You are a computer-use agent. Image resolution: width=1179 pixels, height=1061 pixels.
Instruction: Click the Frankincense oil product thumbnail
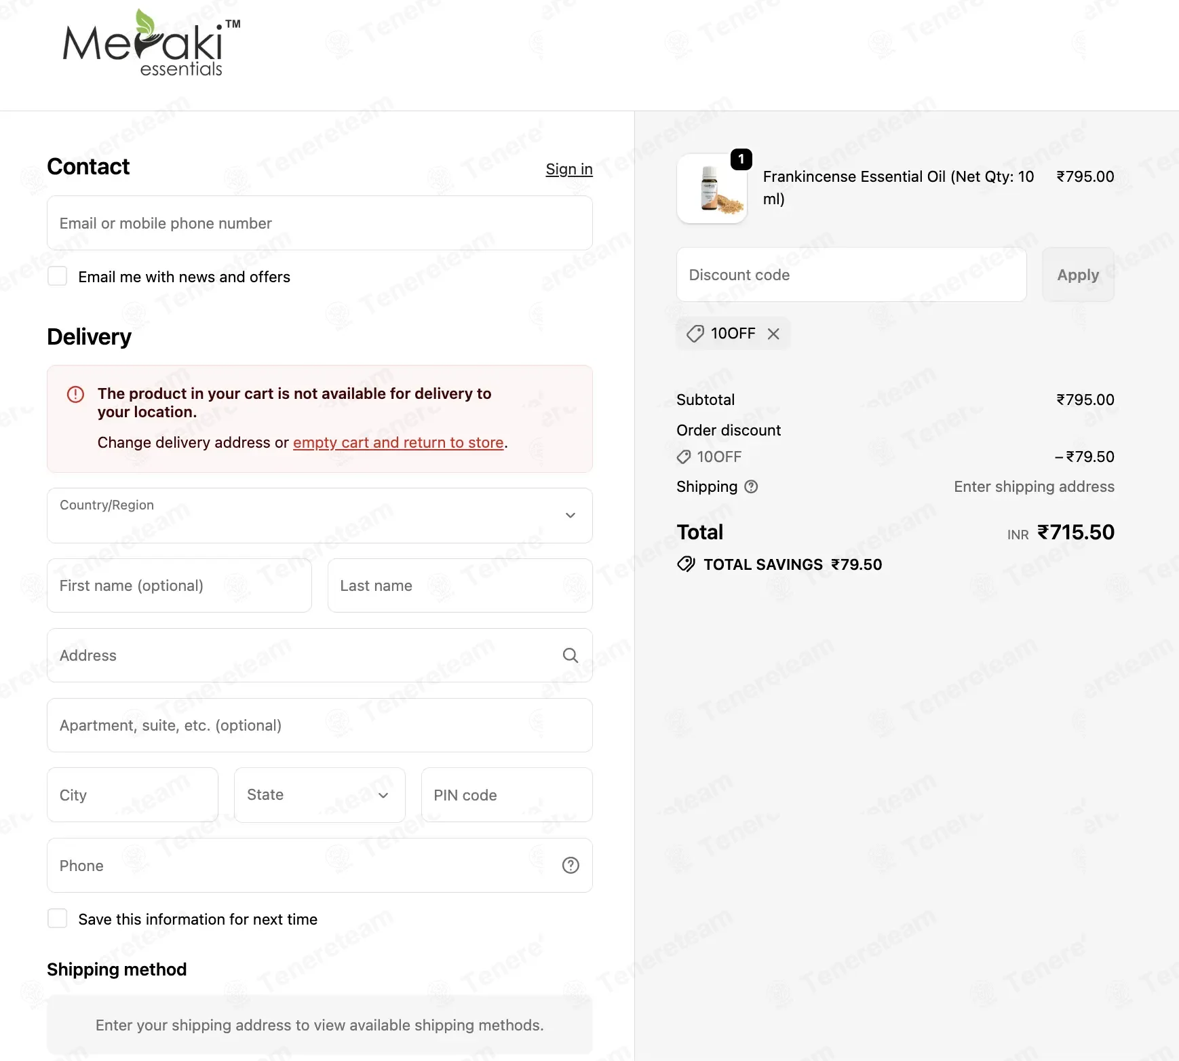(x=712, y=189)
